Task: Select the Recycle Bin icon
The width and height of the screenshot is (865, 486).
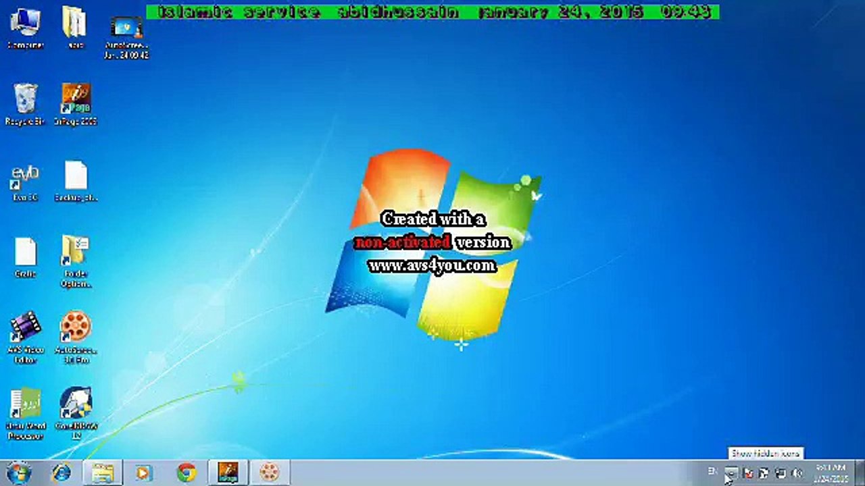Action: (x=25, y=105)
